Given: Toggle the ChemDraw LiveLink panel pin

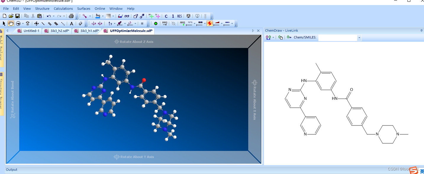Looking at the screenshot, I should click(422, 30).
